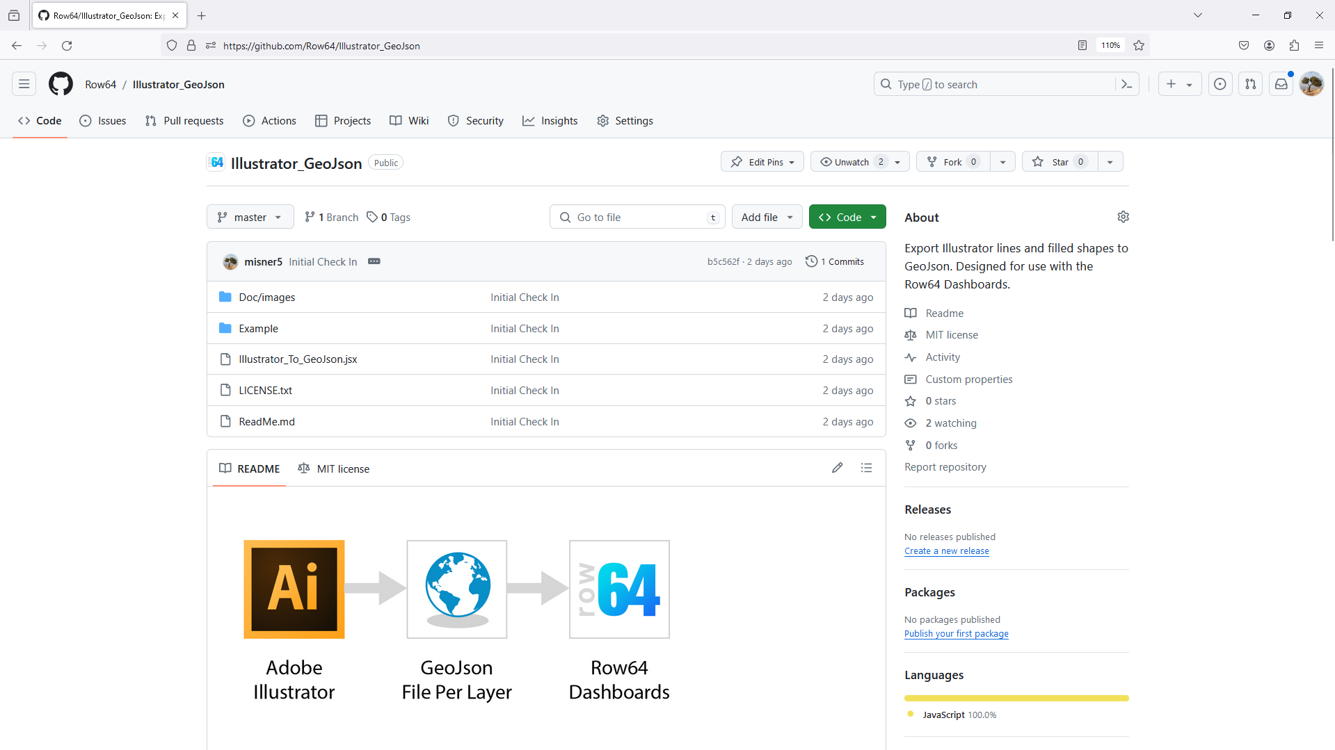Expand commit message ellipsis button
1335x750 pixels.
374,261
